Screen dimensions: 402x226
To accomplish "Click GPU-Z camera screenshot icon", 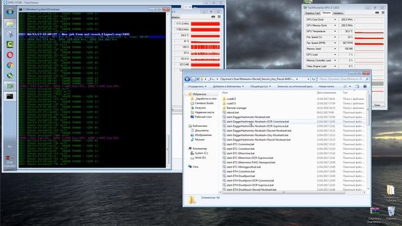I will pos(377,13).
